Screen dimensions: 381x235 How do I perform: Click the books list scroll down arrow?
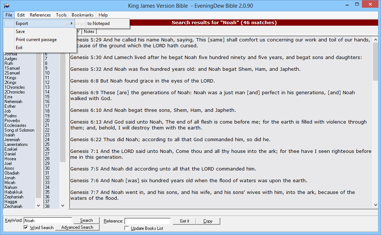coord(38,206)
